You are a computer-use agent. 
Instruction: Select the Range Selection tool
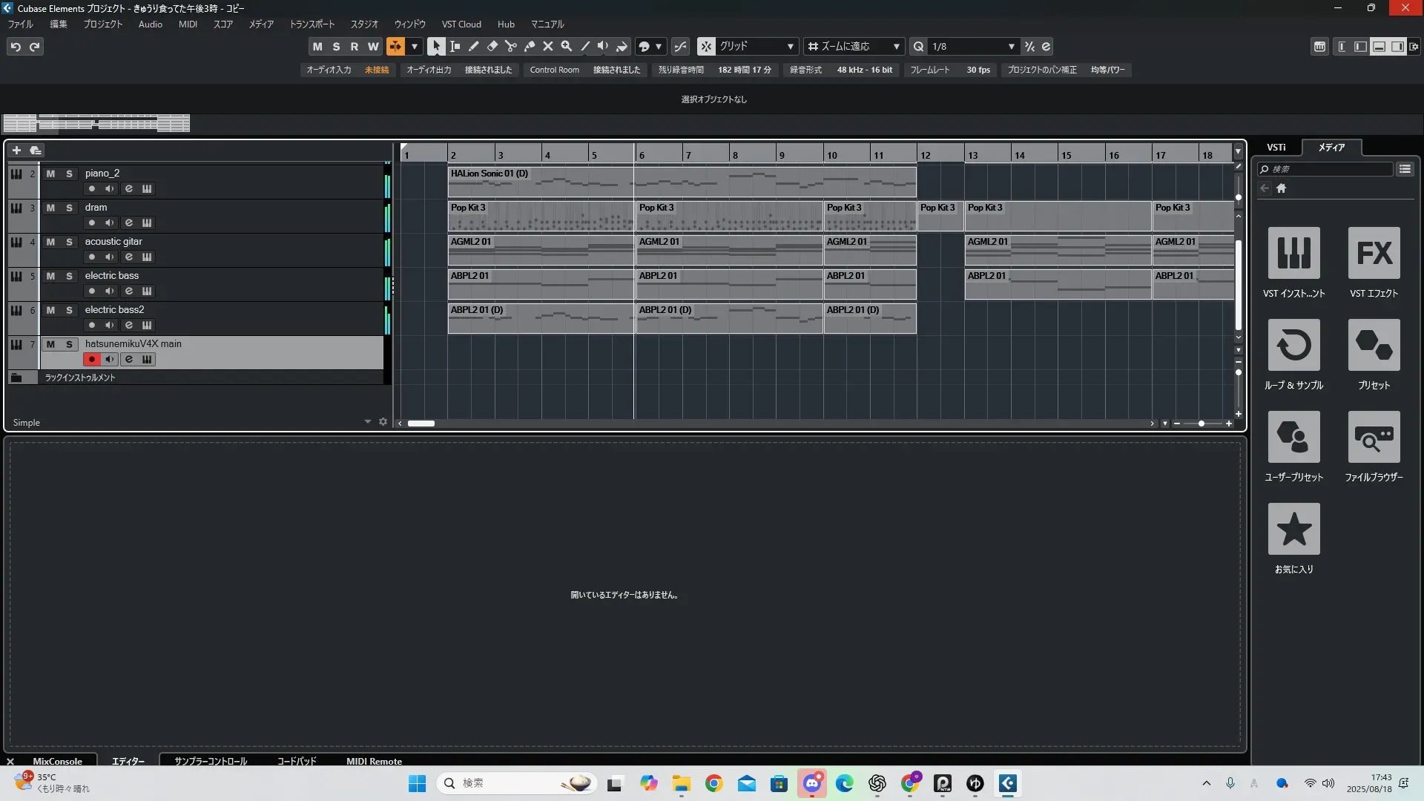(455, 46)
